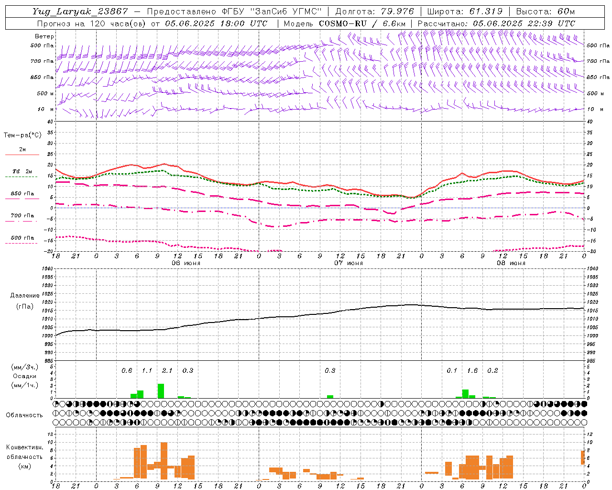Screen dimensions: 612x490
Task: Click the 08 июня date label
Action: 511,263
